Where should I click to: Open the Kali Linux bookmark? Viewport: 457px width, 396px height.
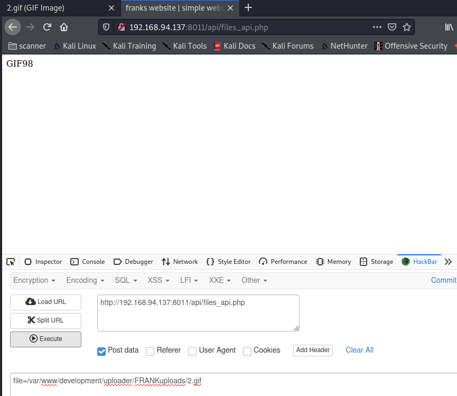click(74, 46)
